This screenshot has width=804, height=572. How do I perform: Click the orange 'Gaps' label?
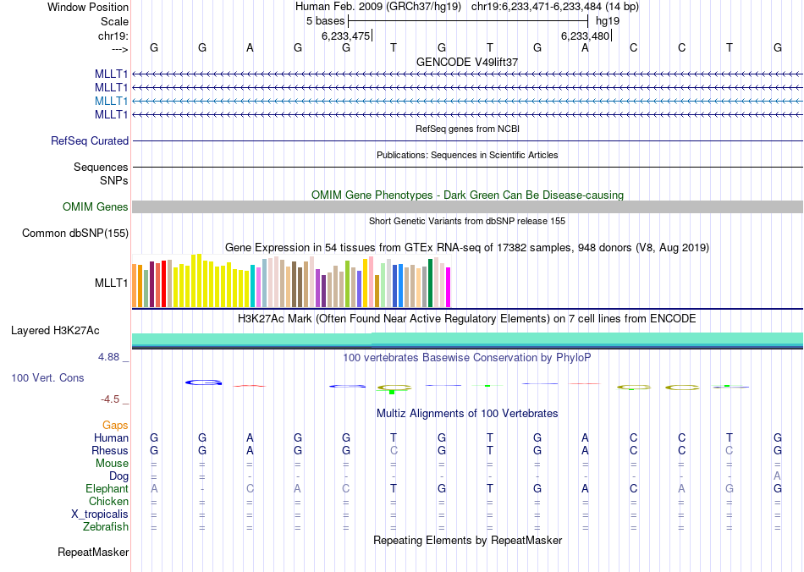[x=115, y=426]
